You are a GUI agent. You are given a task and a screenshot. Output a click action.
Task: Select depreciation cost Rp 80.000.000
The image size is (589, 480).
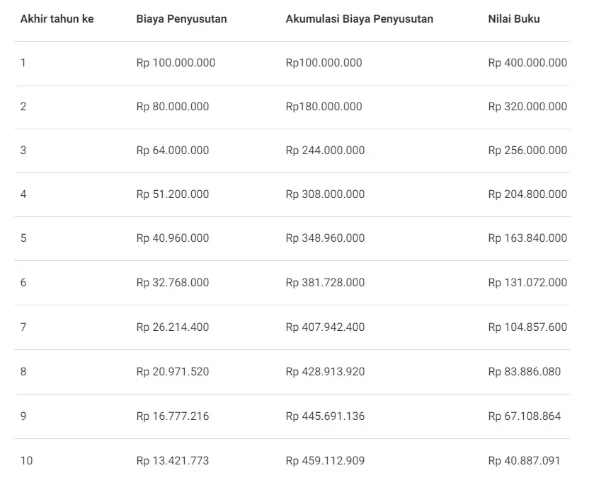pos(172,107)
